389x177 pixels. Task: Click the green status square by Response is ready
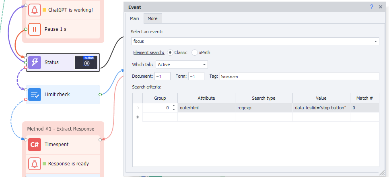tap(44, 164)
